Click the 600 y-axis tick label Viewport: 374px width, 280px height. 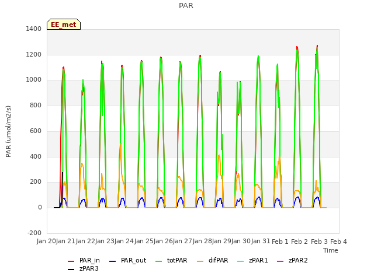tap(36, 131)
